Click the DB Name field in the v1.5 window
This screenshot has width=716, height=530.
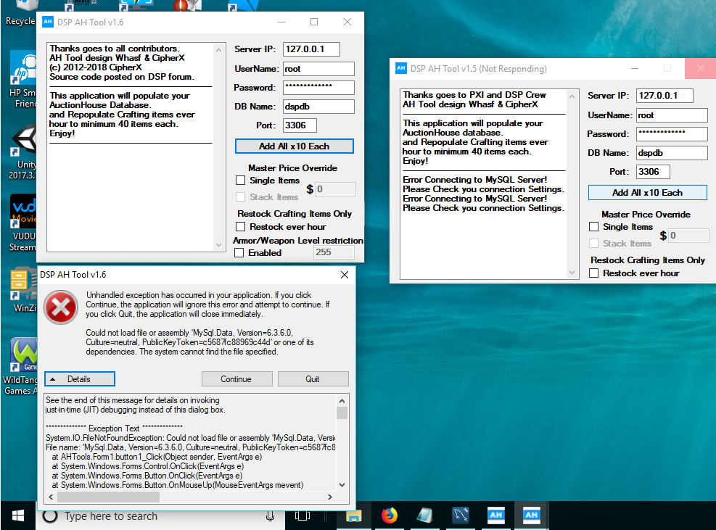point(671,153)
